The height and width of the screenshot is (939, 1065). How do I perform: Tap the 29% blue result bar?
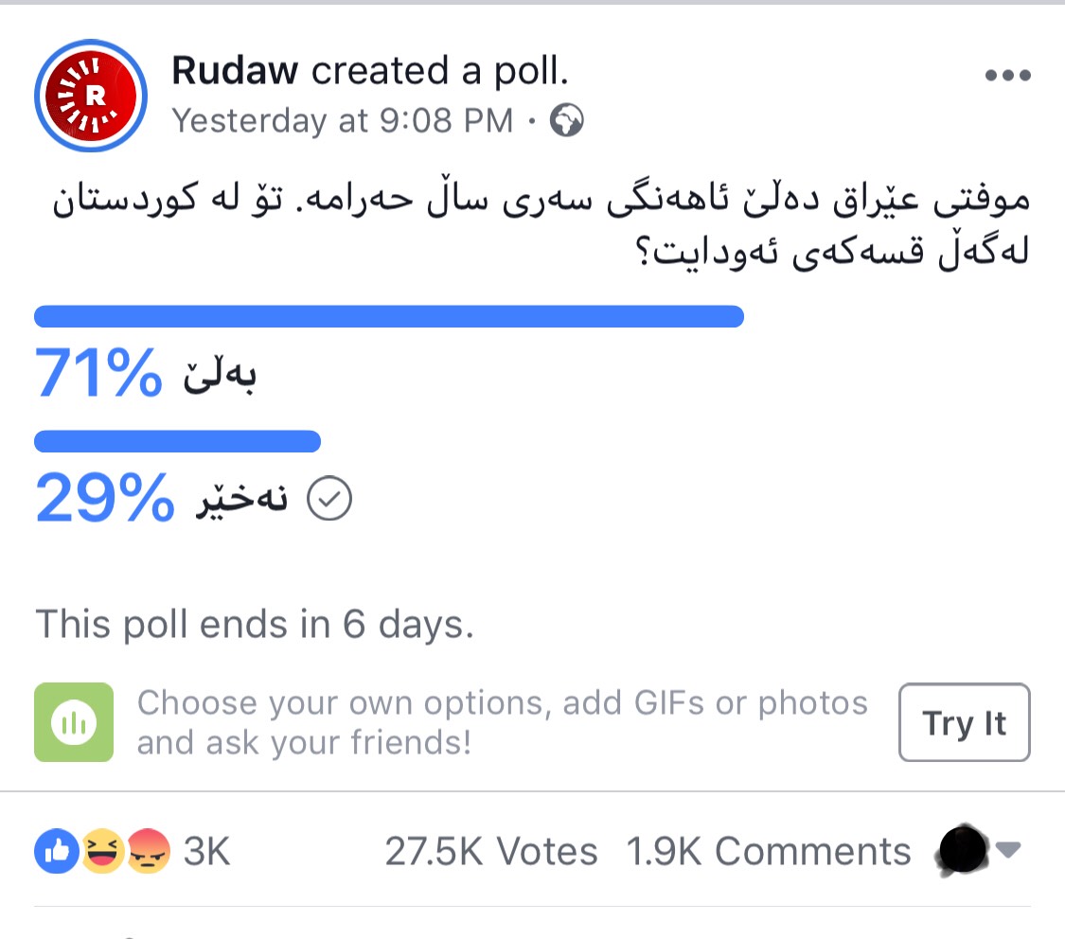point(177,442)
